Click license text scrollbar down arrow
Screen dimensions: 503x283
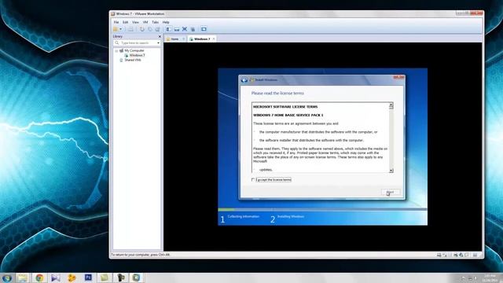point(391,171)
